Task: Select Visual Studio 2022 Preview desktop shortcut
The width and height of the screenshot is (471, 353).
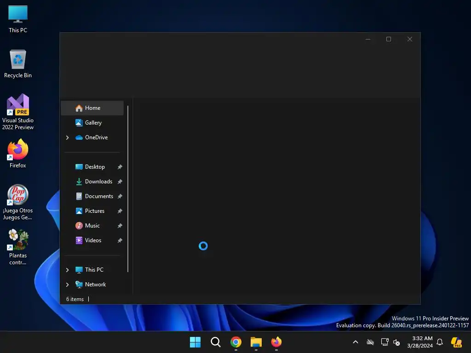Action: pyautogui.click(x=18, y=112)
